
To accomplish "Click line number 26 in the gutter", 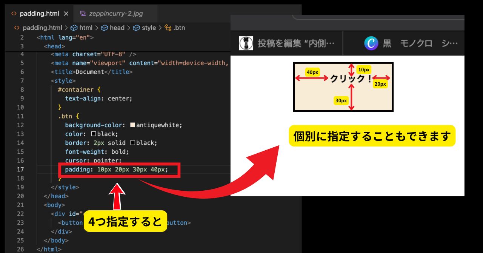I will (20, 249).
